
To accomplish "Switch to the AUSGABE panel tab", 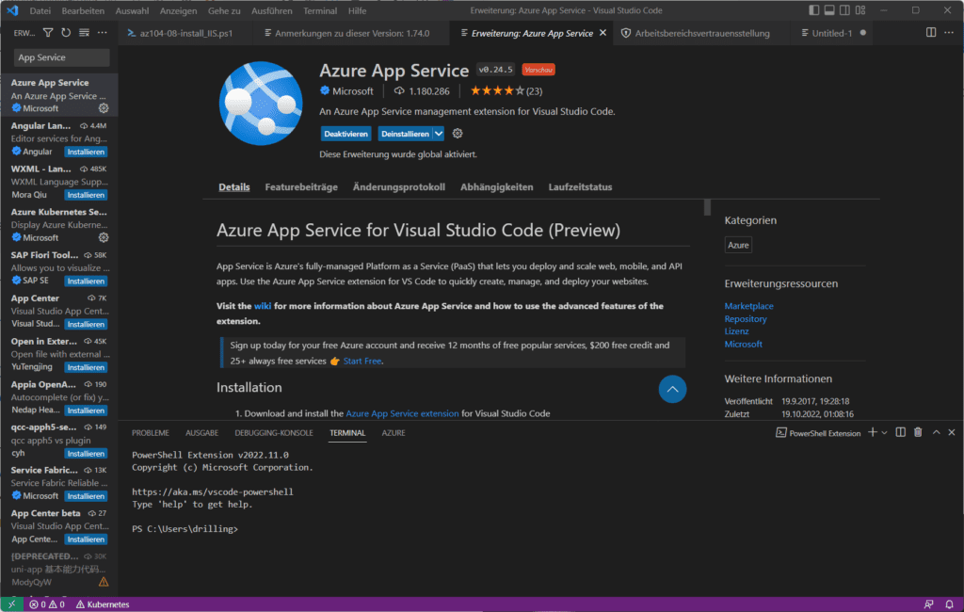I will (201, 433).
